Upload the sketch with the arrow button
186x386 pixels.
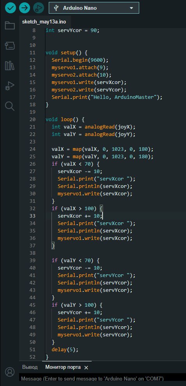pos(25,8)
